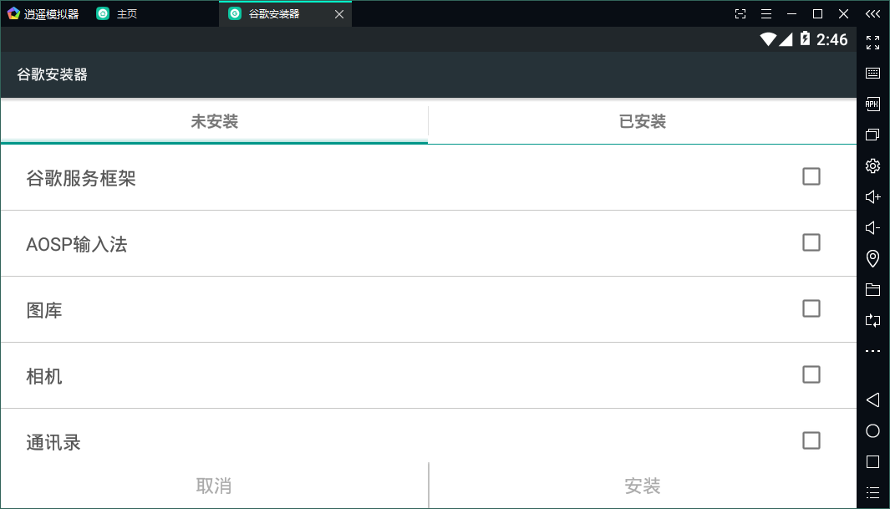Switch to the 主页 window tab

(x=117, y=13)
